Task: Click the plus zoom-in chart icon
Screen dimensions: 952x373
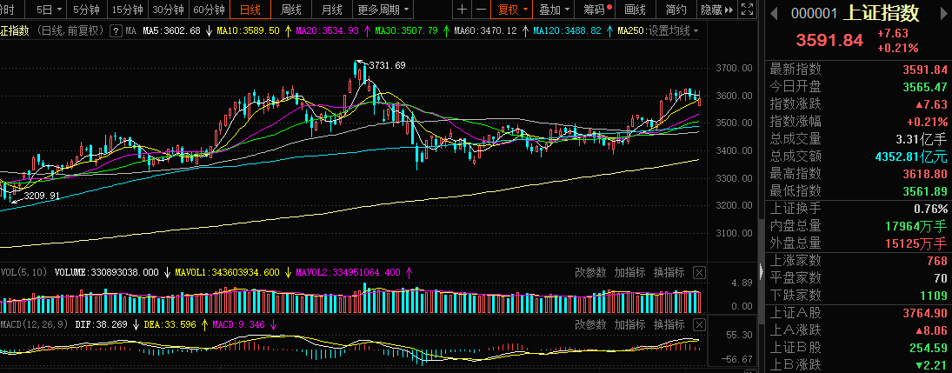Action: tap(462, 10)
